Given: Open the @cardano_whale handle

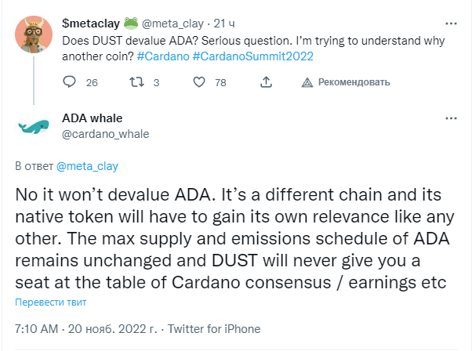Looking at the screenshot, I should tap(105, 134).
